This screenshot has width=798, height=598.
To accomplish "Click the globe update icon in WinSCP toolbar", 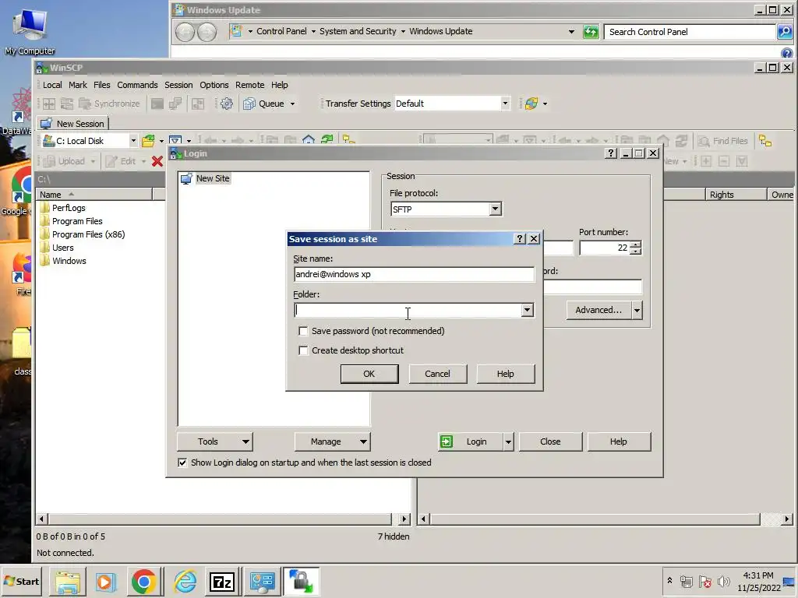I will tap(531, 104).
